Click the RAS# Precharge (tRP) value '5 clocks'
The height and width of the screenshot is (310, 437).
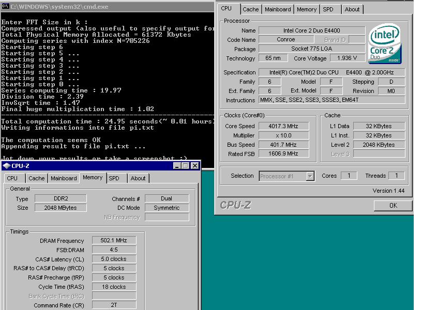click(x=114, y=277)
